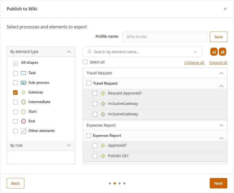Click the Sub-process shape icon
Image resolution: width=234 pixels, height=193 pixels.
[23, 83]
